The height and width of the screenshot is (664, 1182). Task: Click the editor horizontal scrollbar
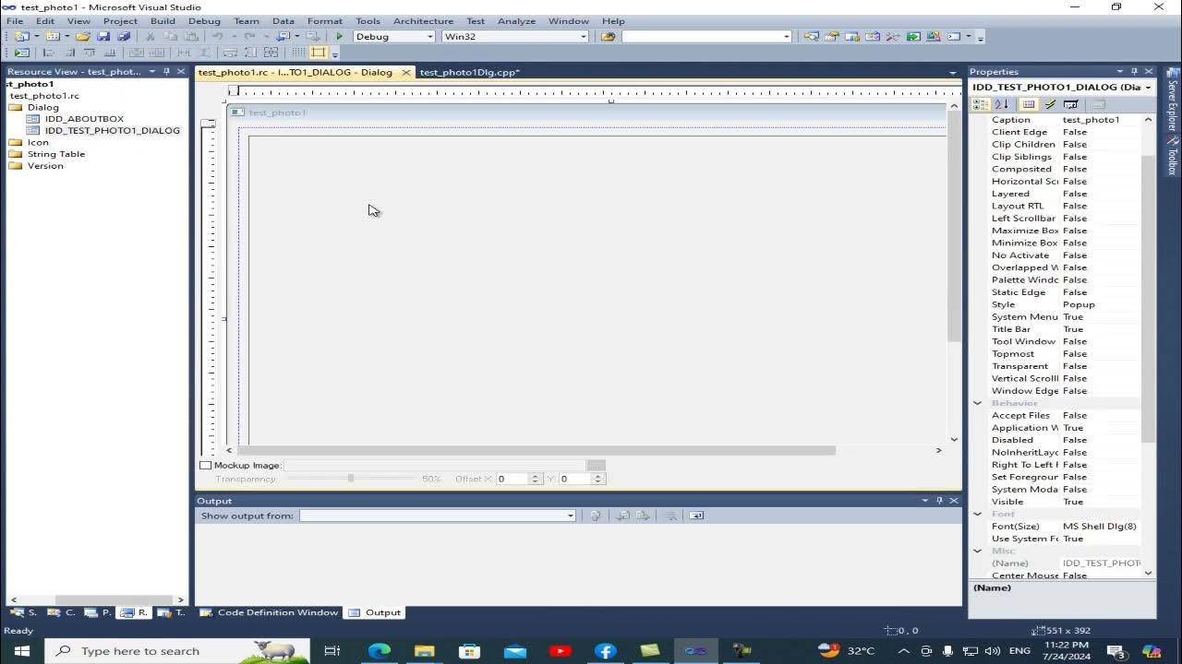[537, 450]
